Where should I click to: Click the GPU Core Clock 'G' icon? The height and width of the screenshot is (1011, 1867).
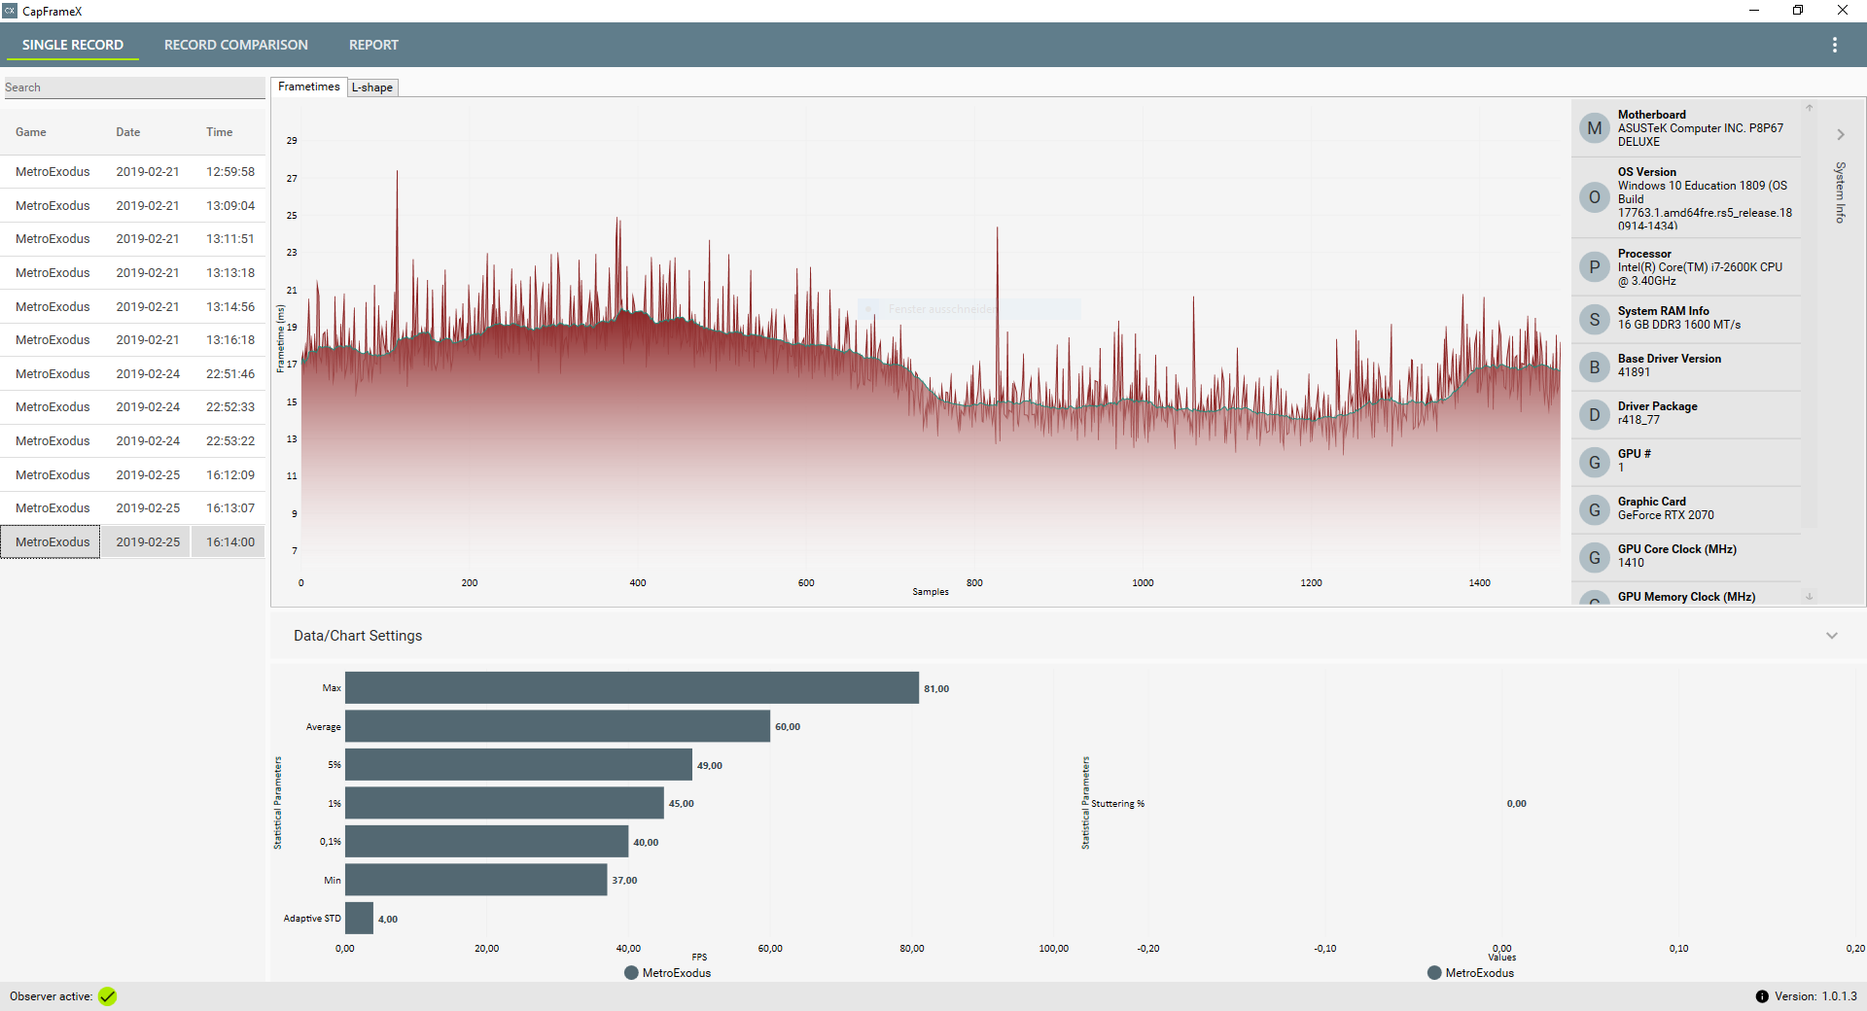[1595, 558]
